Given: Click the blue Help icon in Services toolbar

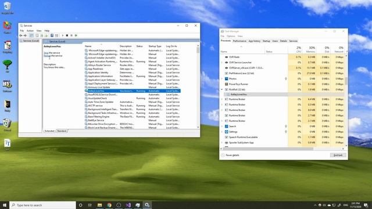Looking at the screenshot, I should pyautogui.click(x=52, y=35).
